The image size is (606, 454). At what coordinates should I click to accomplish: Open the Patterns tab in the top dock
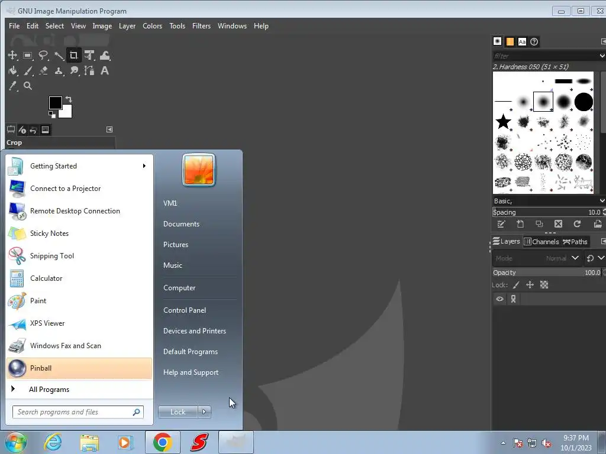tap(510, 42)
